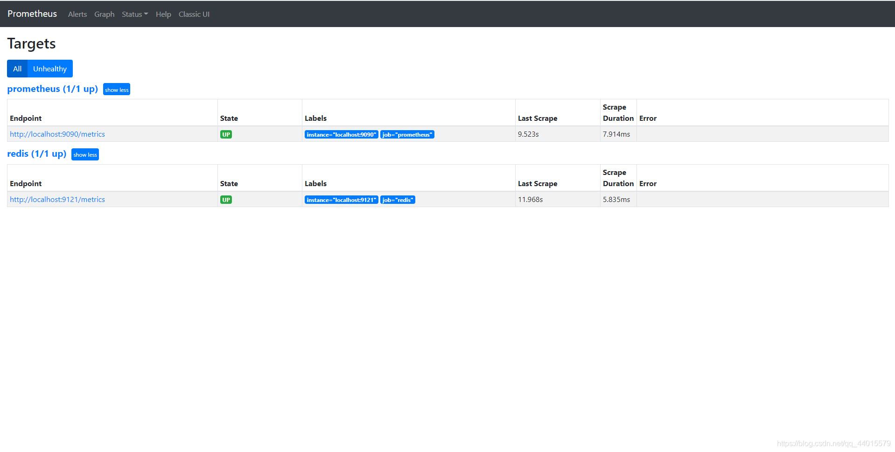Collapse the prometheus job with show less

(x=117, y=90)
